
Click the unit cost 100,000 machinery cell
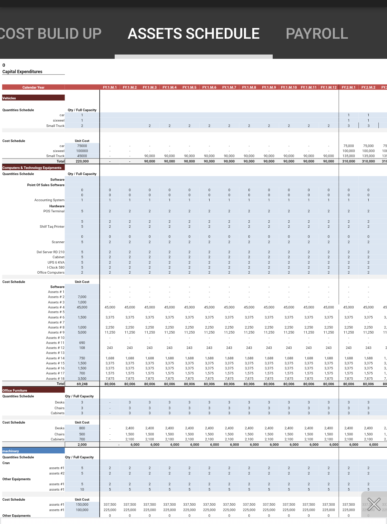pos(82,510)
